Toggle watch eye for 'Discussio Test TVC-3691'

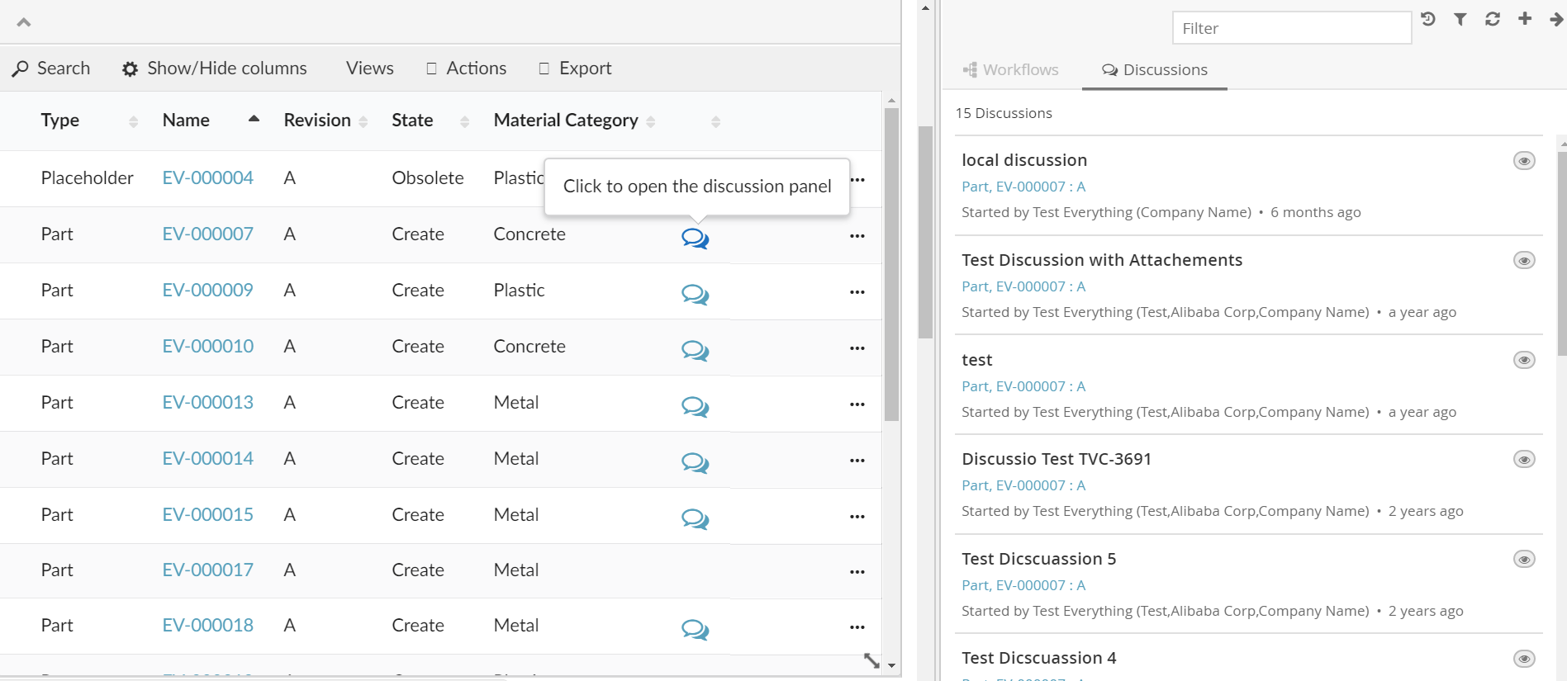tap(1524, 460)
